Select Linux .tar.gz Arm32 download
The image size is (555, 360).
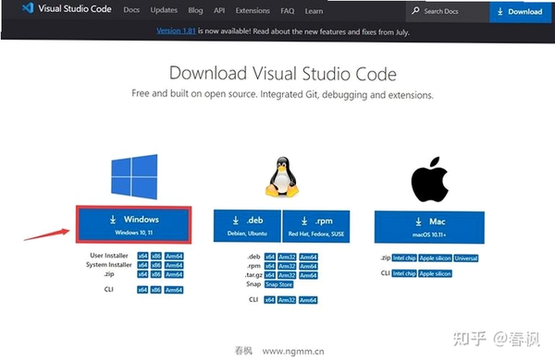[x=287, y=275]
